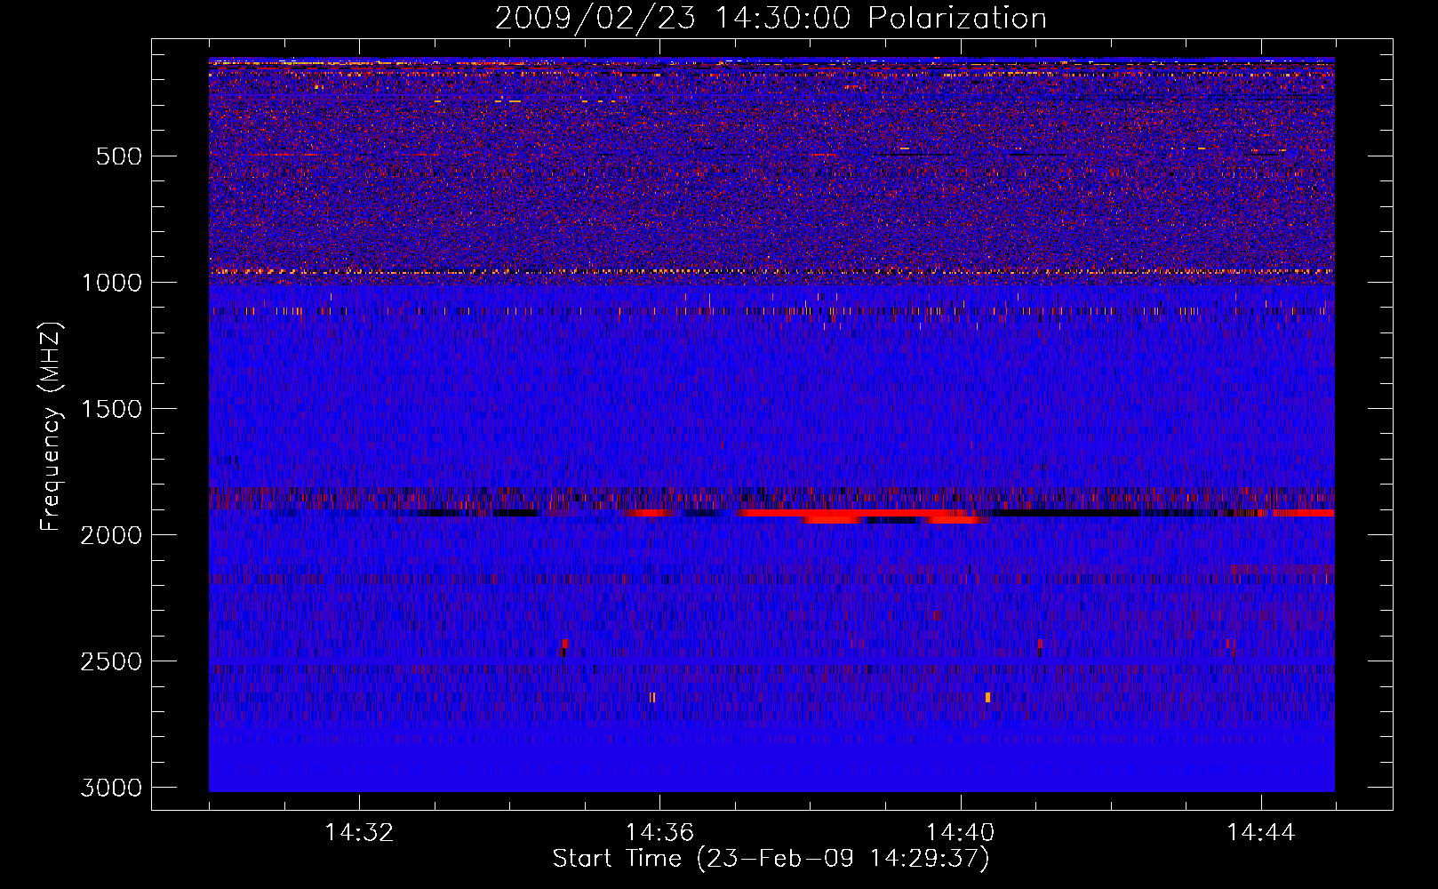Screen dimensions: 1438x889
Task: Click the 3000 frequency tick label
Action: pyautogui.click(x=112, y=788)
